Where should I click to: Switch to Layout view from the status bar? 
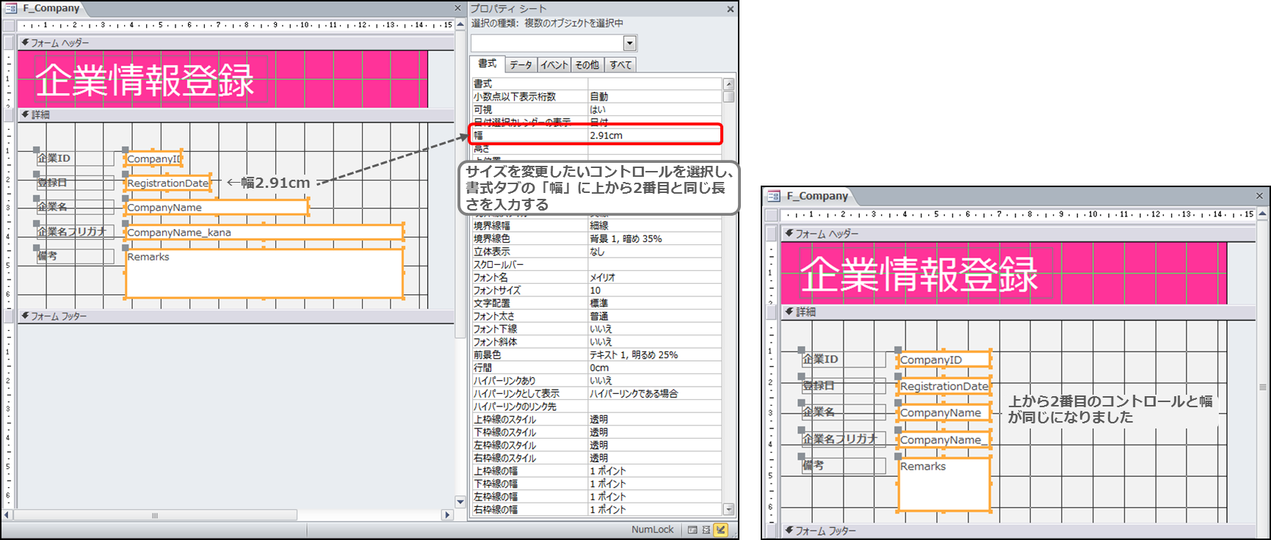[706, 530]
